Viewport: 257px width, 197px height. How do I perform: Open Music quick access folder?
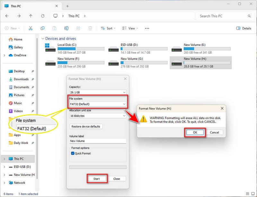point(15,103)
